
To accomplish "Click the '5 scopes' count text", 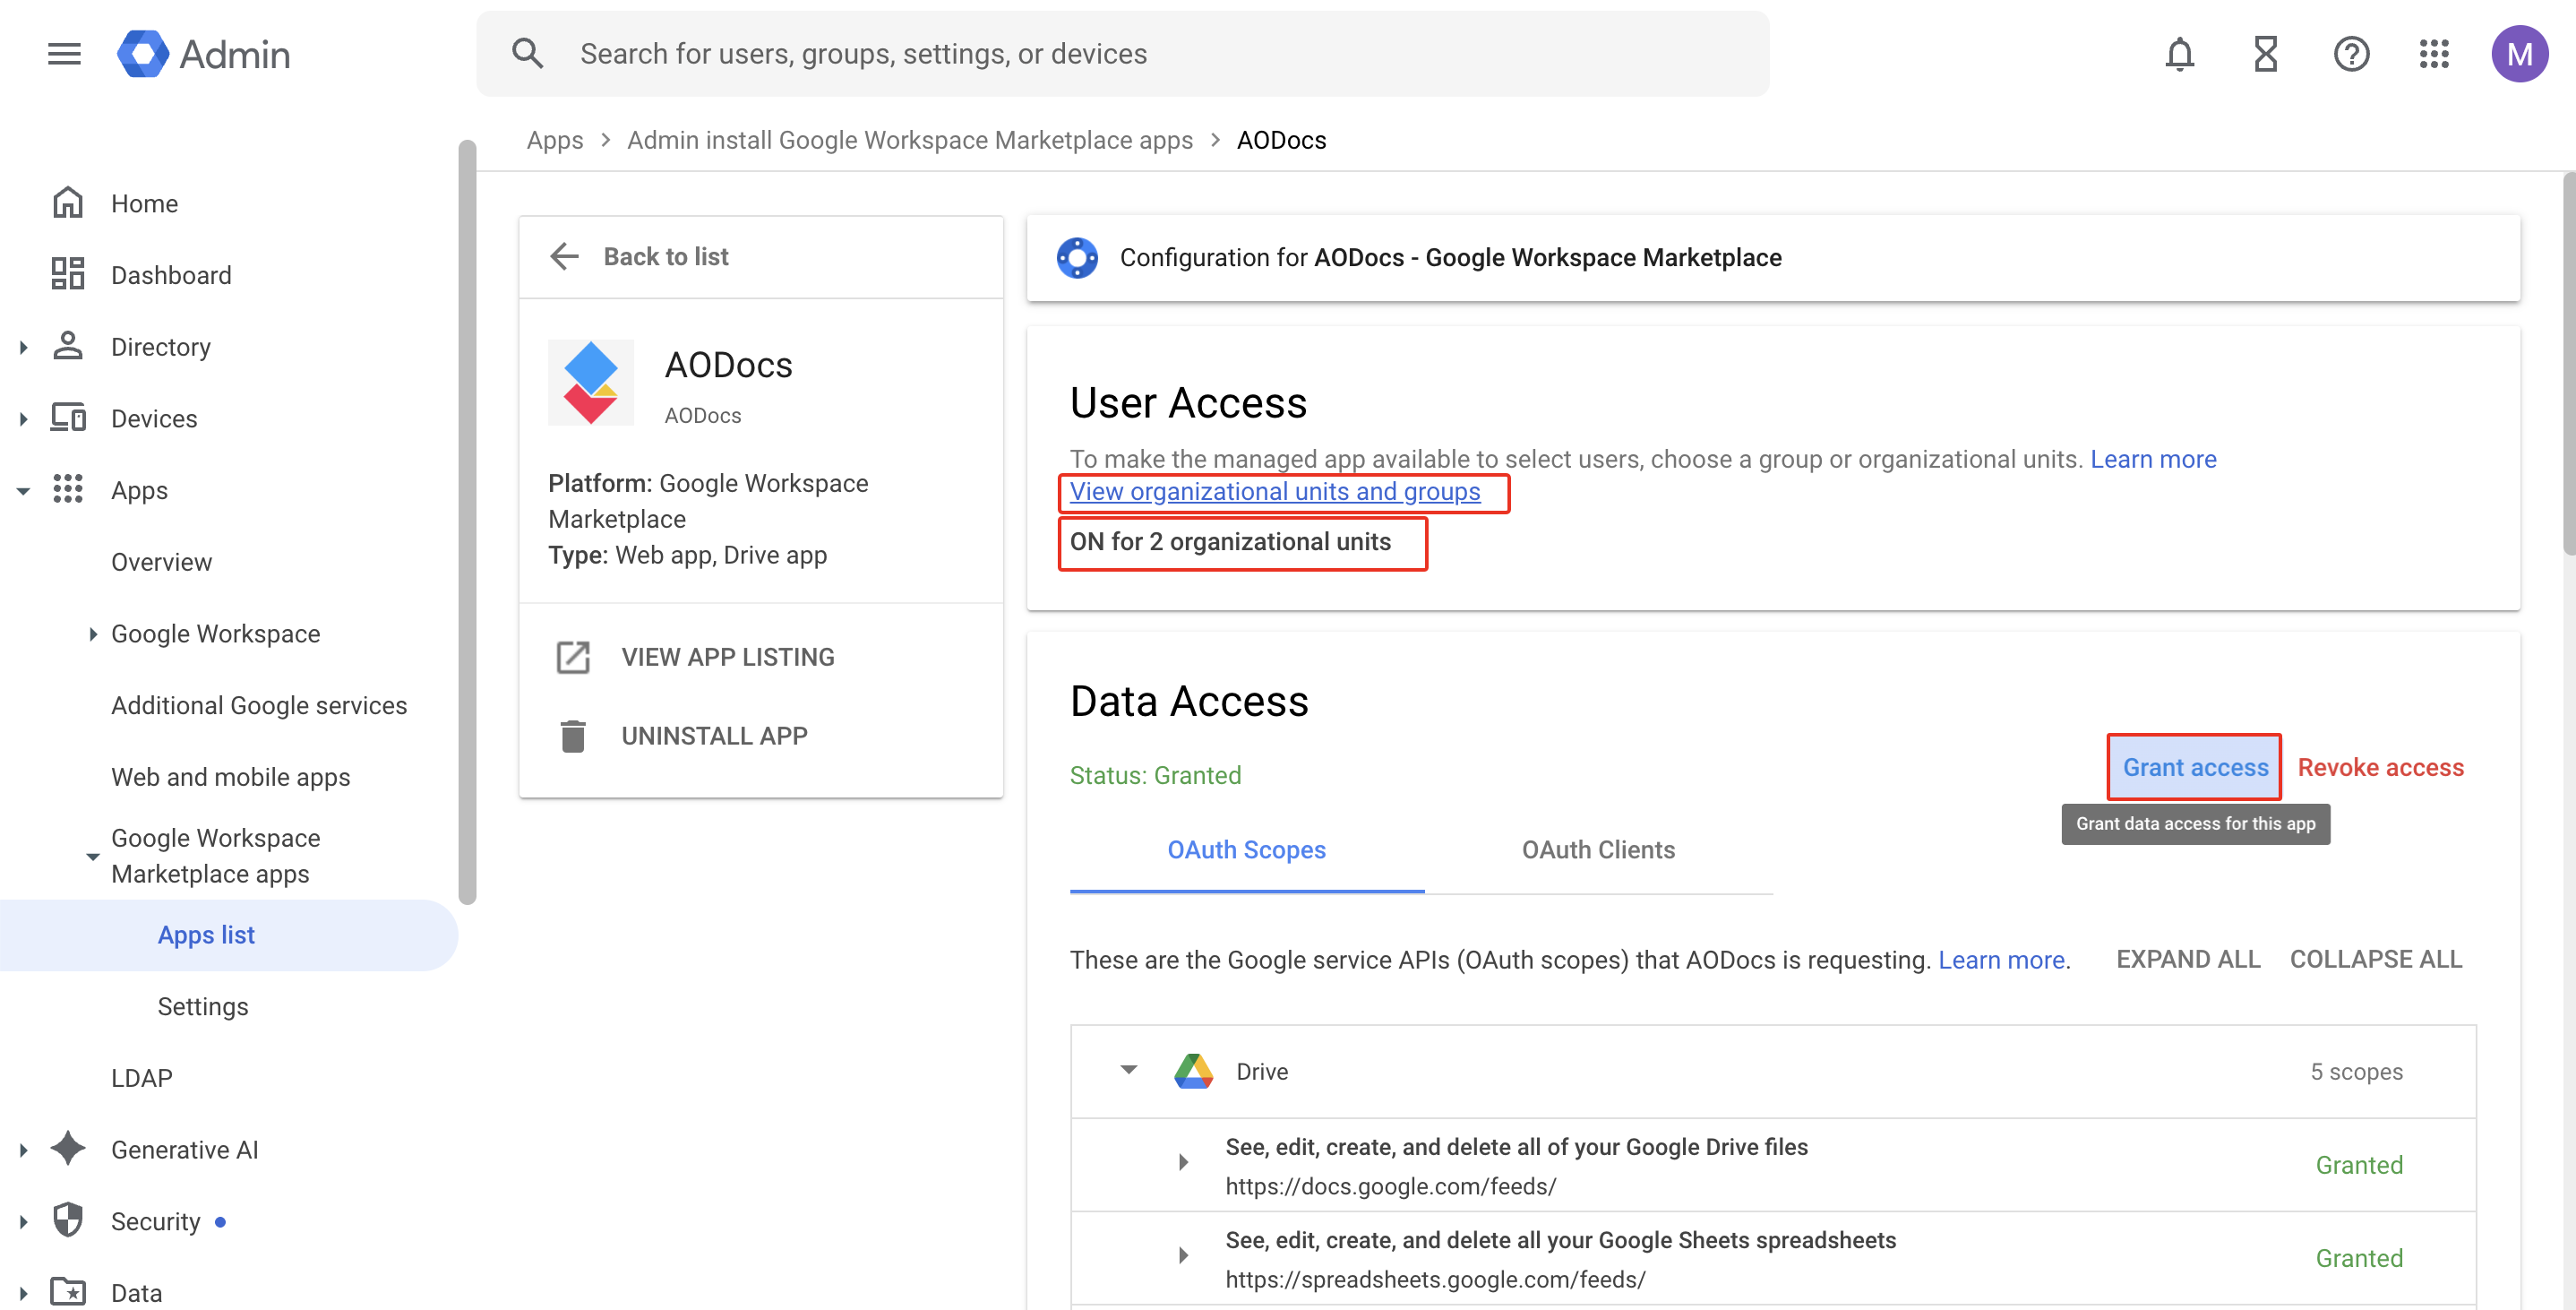I will [x=2356, y=1072].
